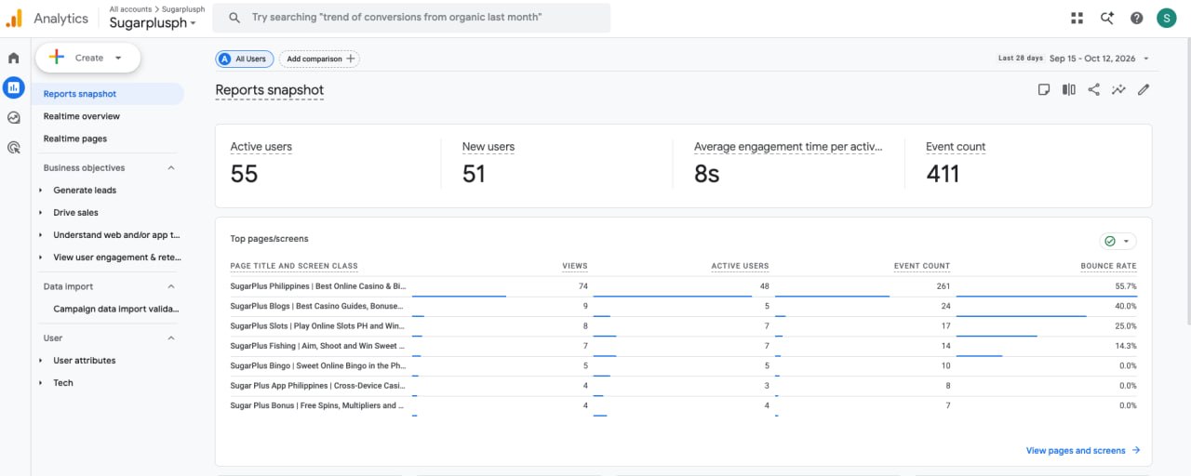Click the Google Analytics logo
This screenshot has width=1191, height=476.
coord(14,18)
